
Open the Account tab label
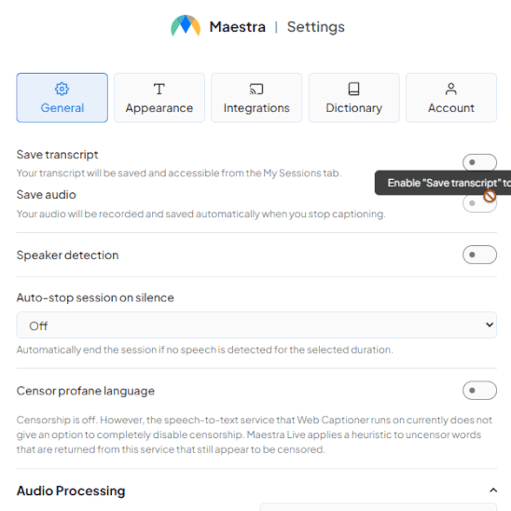451,108
